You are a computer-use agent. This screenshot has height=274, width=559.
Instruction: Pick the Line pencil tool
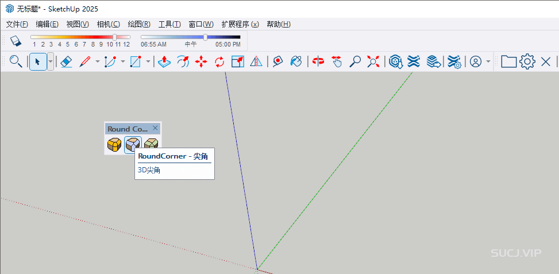(84, 61)
